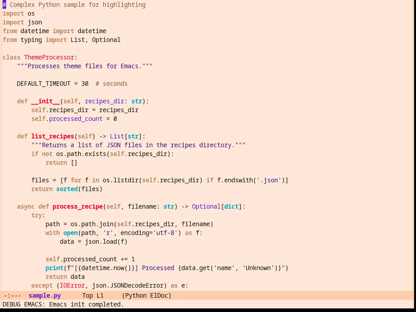
Task: Click on 'return data' statement
Action: [65, 277]
